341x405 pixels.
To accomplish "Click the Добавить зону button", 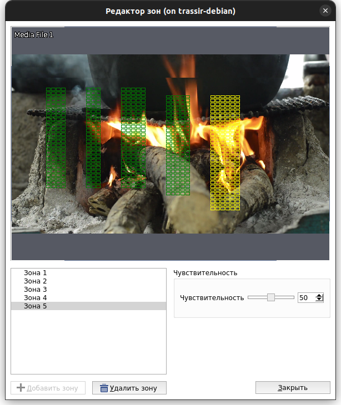I will pyautogui.click(x=48, y=388).
